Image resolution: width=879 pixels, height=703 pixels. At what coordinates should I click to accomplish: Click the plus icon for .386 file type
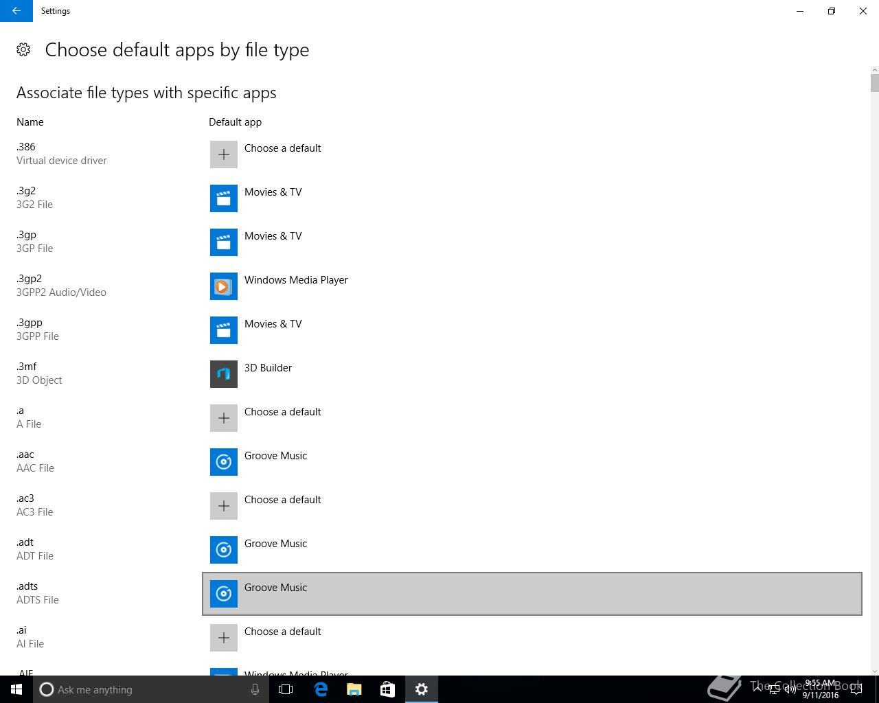(x=224, y=154)
